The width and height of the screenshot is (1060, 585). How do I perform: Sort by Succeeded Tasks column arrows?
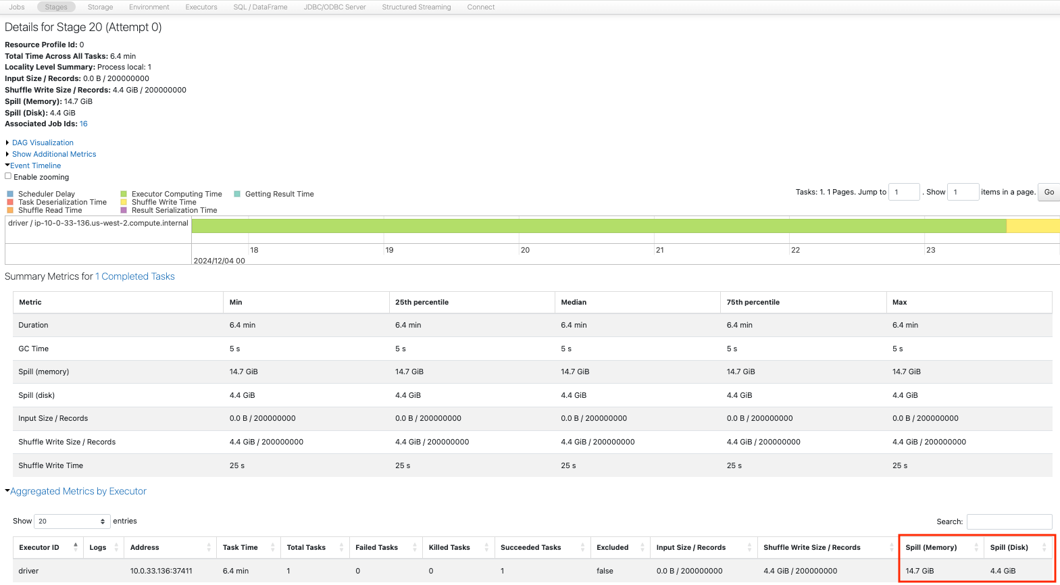pyautogui.click(x=582, y=547)
